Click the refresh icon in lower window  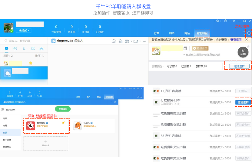click(138, 97)
